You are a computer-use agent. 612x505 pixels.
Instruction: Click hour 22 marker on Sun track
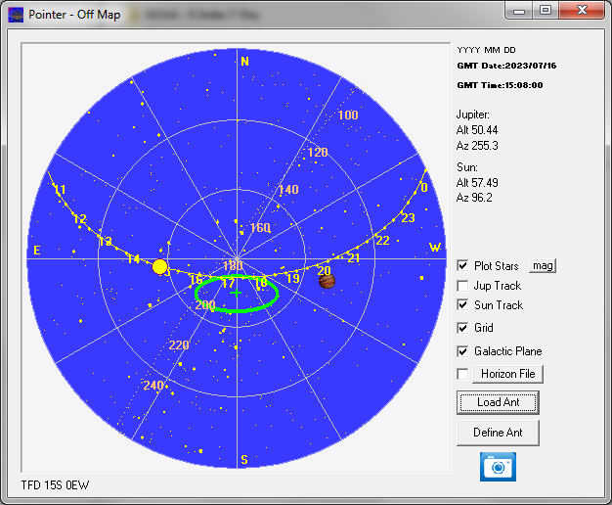382,241
